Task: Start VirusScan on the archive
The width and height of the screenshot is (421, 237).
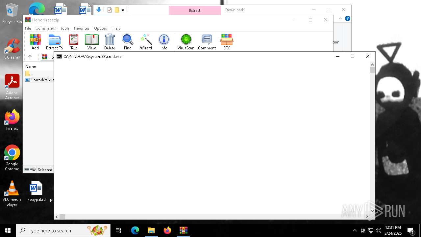Action: pyautogui.click(x=186, y=42)
